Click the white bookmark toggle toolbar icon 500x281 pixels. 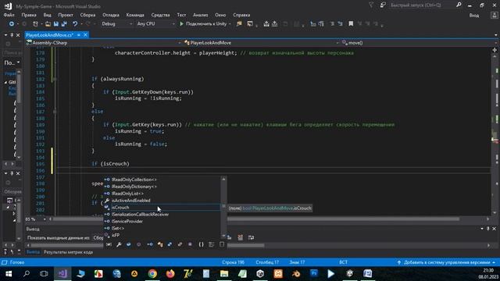coord(351,24)
